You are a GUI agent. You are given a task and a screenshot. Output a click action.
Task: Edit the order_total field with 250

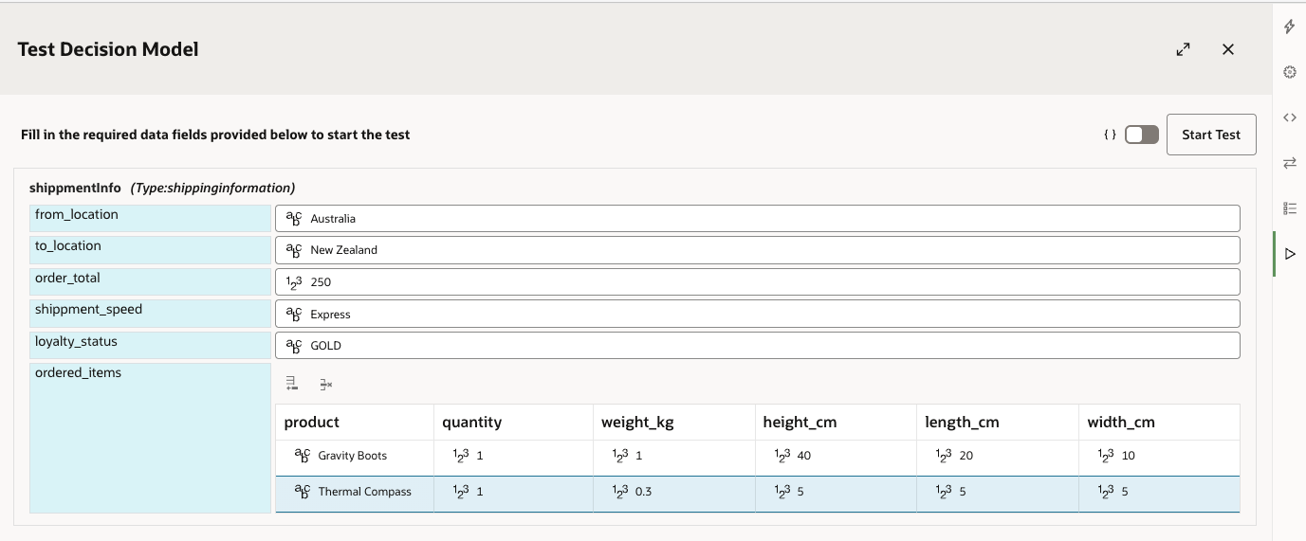(x=758, y=282)
